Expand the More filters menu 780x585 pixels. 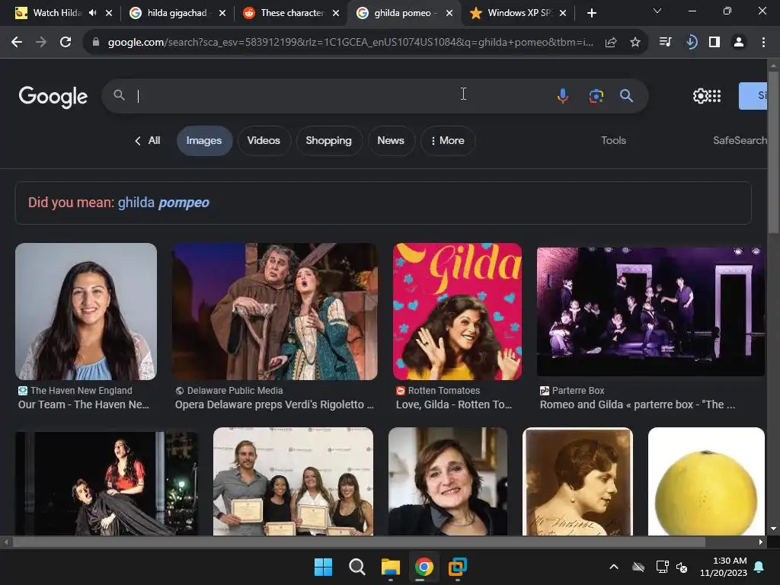click(448, 141)
